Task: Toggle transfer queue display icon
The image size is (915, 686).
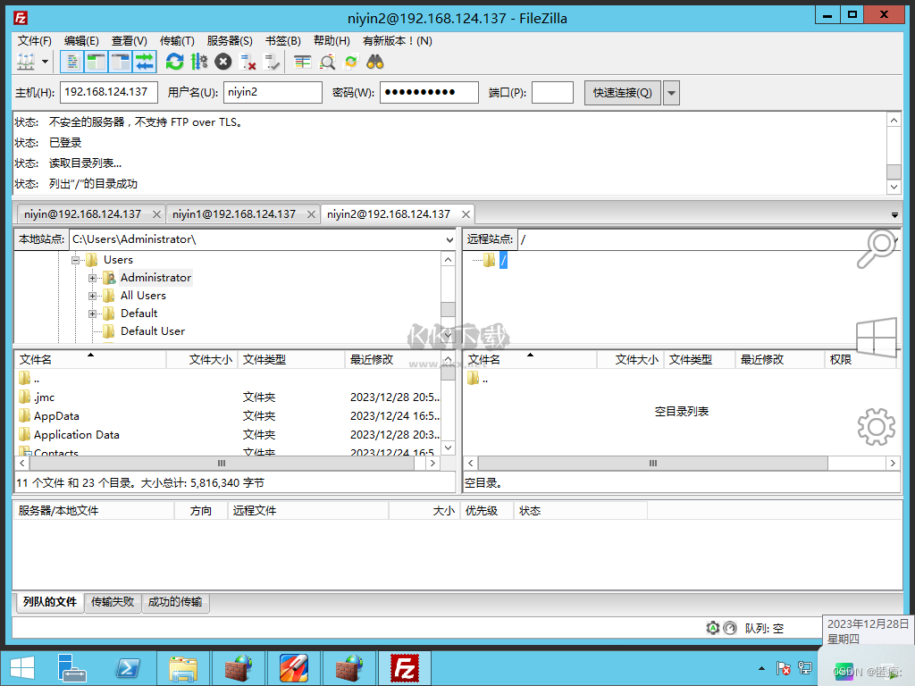Action: coord(144,62)
